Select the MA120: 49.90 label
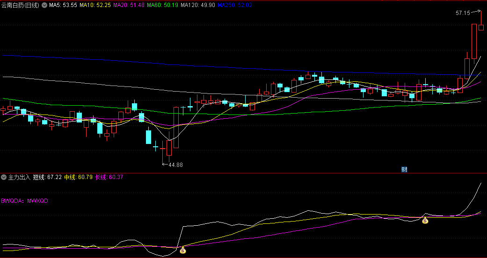The image size is (487, 258). tap(197, 5)
